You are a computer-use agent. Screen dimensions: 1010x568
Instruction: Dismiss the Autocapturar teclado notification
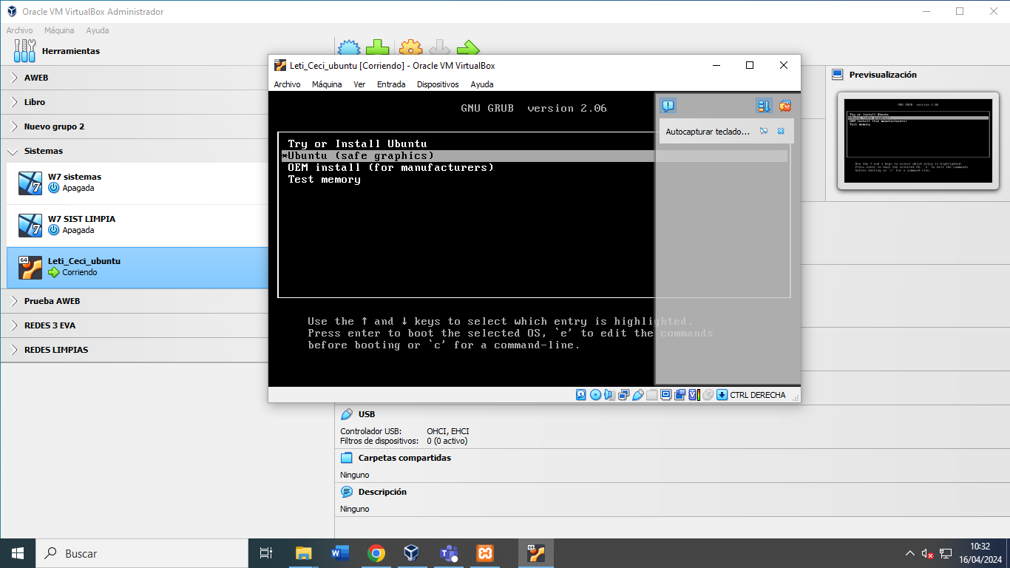point(781,132)
